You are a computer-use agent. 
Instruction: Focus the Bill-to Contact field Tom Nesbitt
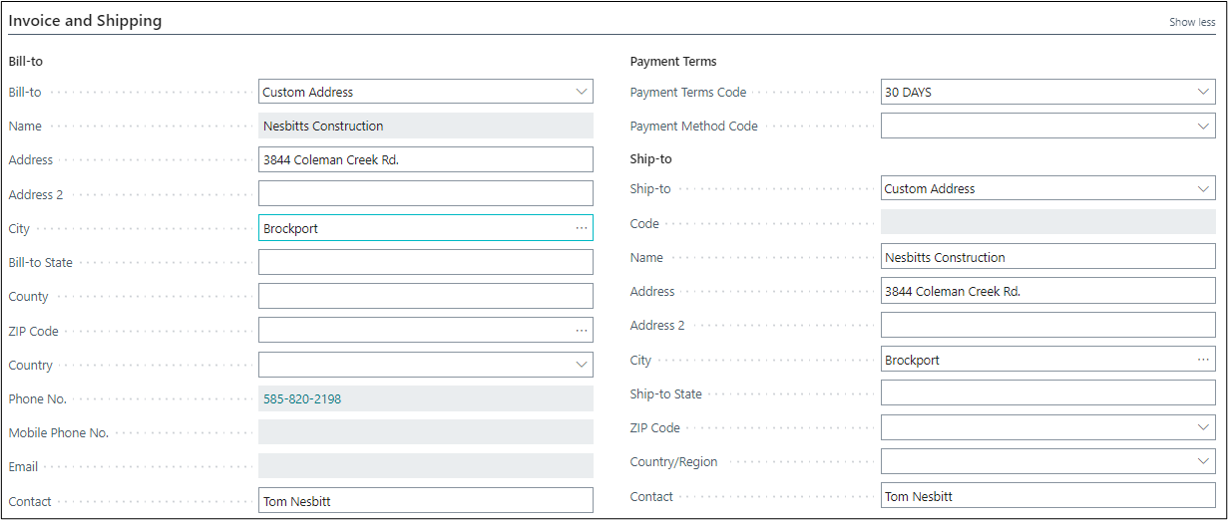[x=425, y=501]
